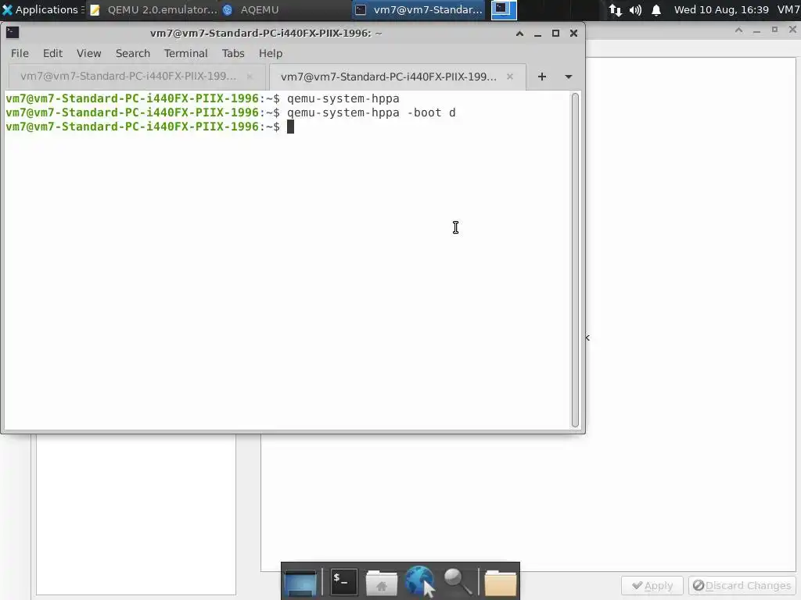The width and height of the screenshot is (801, 600).
Task: Maximize the background AQEMU window
Action: tap(775, 30)
